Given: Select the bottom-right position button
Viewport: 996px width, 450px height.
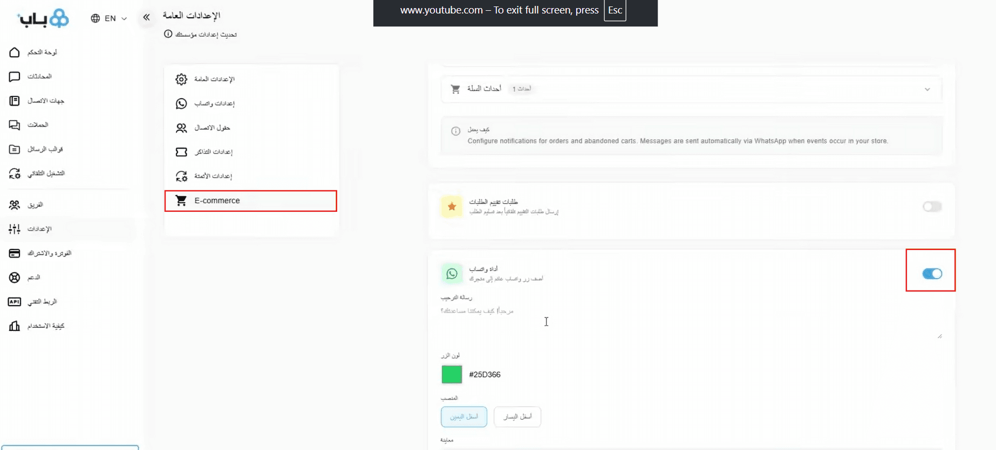Looking at the screenshot, I should point(464,417).
